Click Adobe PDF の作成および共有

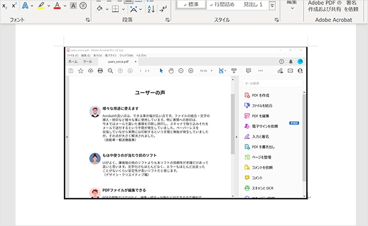tap(324, 6)
